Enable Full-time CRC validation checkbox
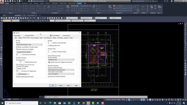The image size is (187, 105). pyautogui.click(x=17, y=67)
